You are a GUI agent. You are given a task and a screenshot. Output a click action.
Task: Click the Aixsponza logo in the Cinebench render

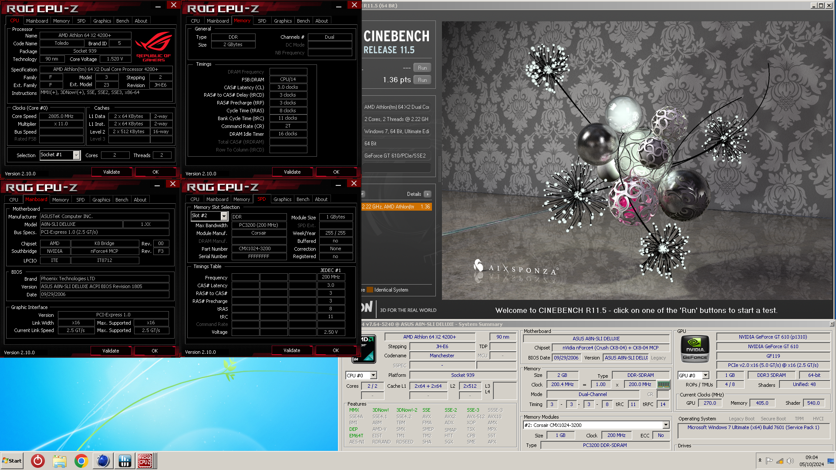(516, 268)
